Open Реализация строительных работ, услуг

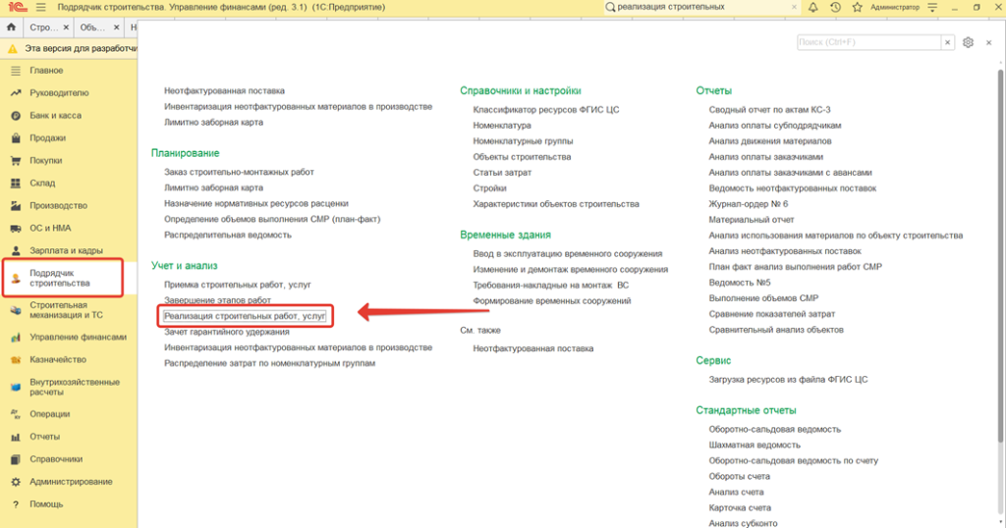click(x=245, y=316)
